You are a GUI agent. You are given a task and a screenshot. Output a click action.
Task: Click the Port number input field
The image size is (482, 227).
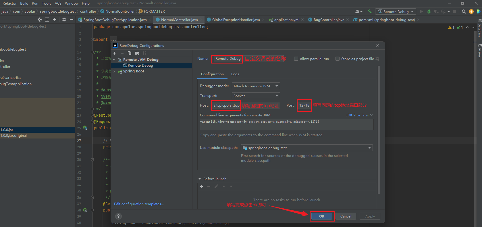[x=304, y=105]
